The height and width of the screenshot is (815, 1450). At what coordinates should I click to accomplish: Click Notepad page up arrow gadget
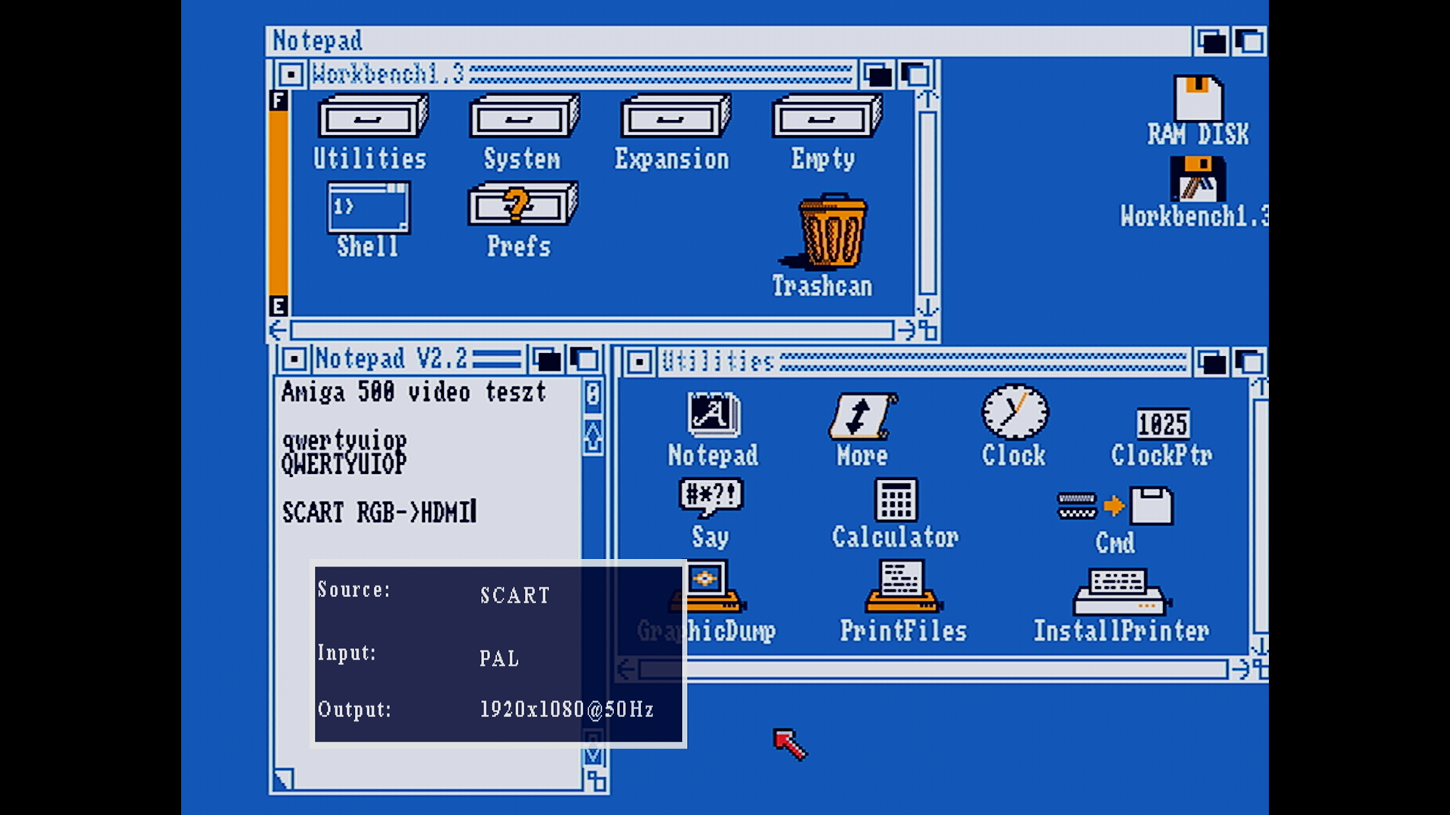[593, 438]
